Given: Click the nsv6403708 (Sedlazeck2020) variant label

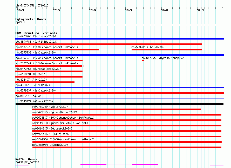Looking at the screenshot, I should tap(36, 36).
